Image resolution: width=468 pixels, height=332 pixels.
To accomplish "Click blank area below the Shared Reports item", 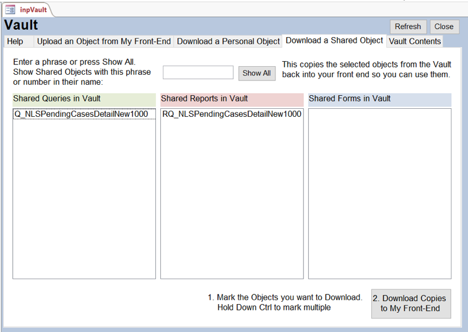I will [232, 198].
